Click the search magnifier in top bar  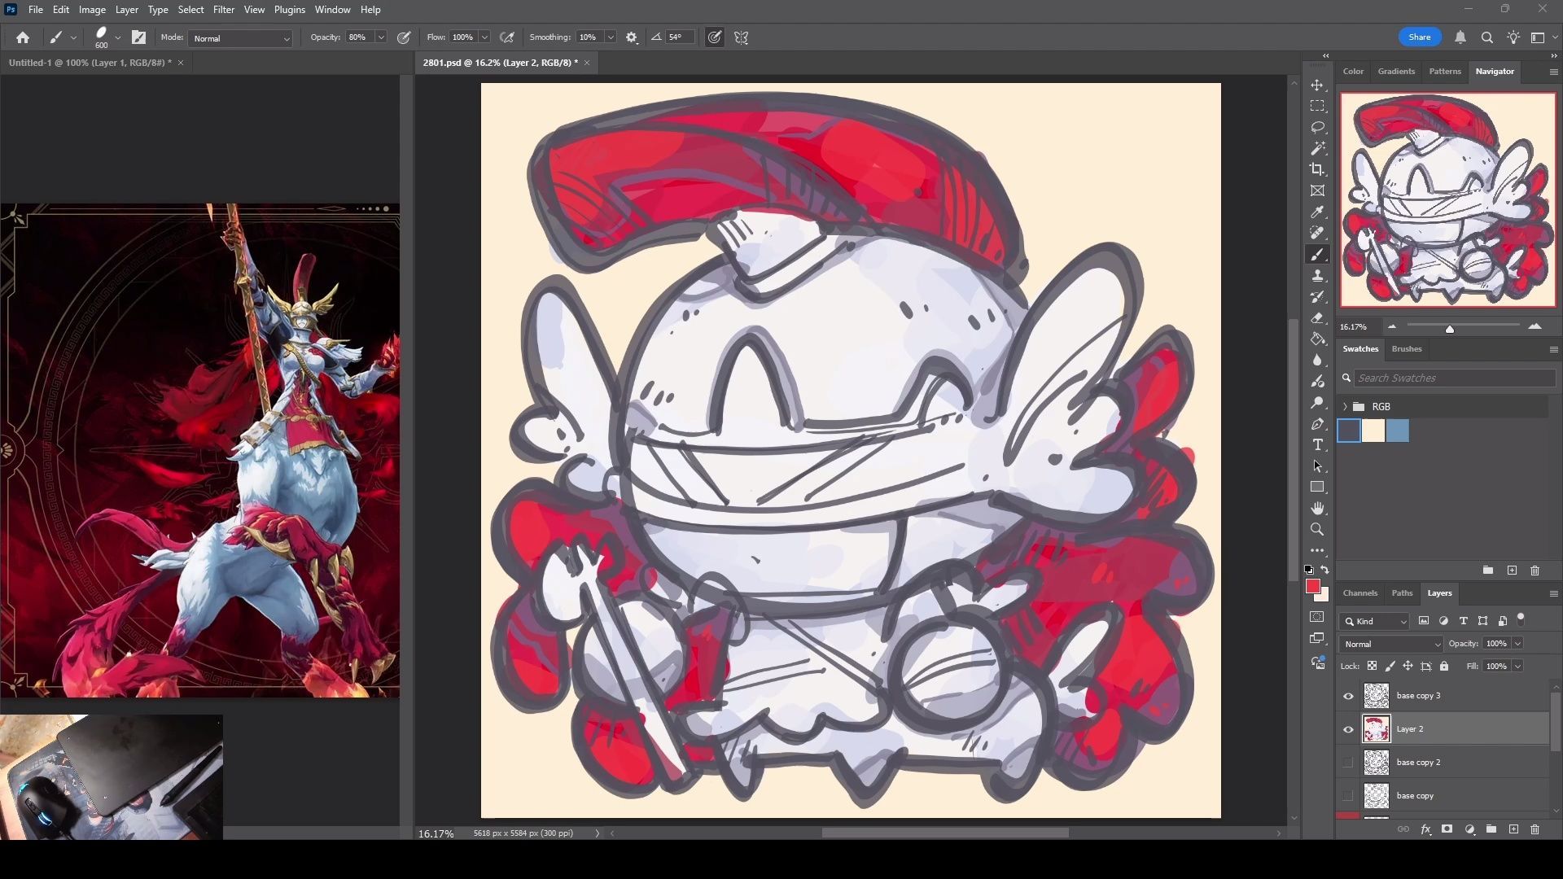click(1486, 37)
